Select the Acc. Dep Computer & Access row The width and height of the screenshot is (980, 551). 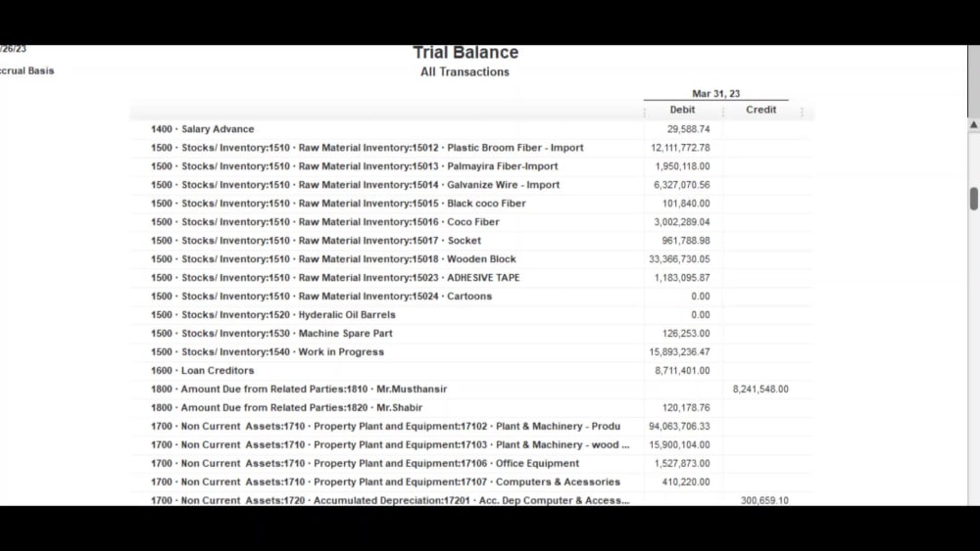(x=472, y=499)
